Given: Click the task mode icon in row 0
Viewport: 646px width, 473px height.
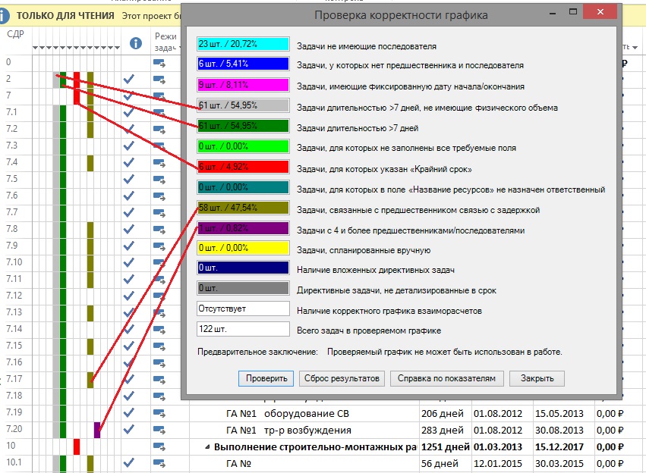Looking at the screenshot, I should click(x=159, y=63).
